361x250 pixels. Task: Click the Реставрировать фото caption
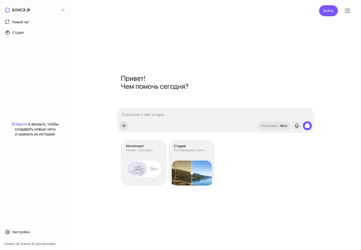(x=189, y=150)
